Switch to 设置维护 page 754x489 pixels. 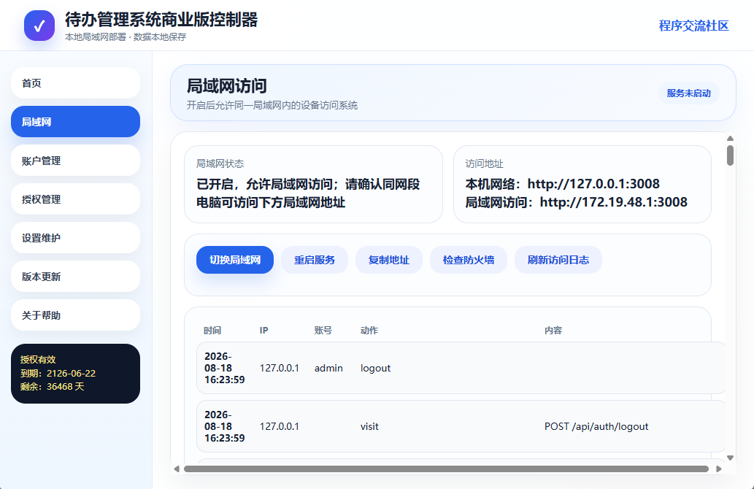pos(75,238)
